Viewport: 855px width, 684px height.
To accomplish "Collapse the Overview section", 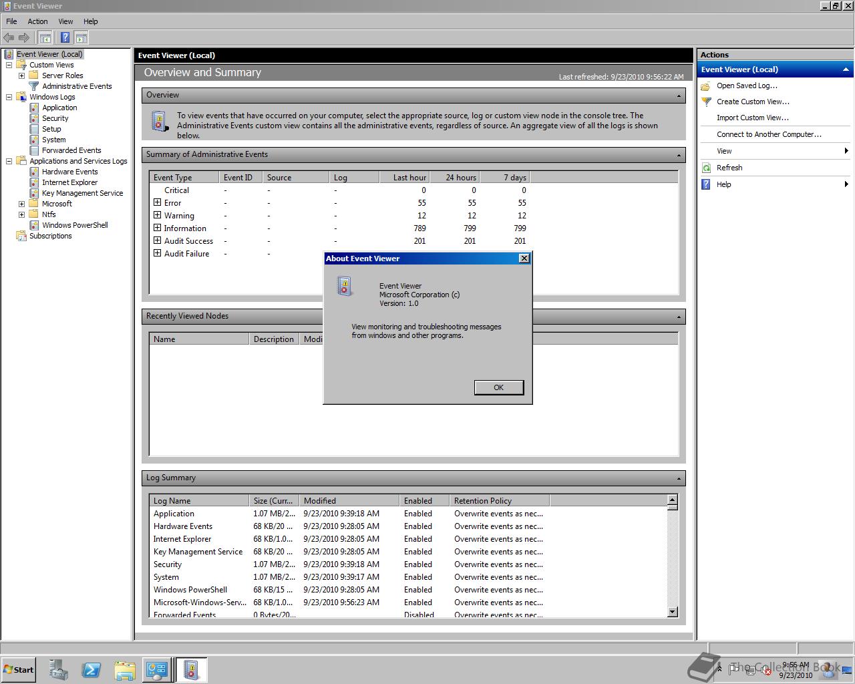I will 679,96.
